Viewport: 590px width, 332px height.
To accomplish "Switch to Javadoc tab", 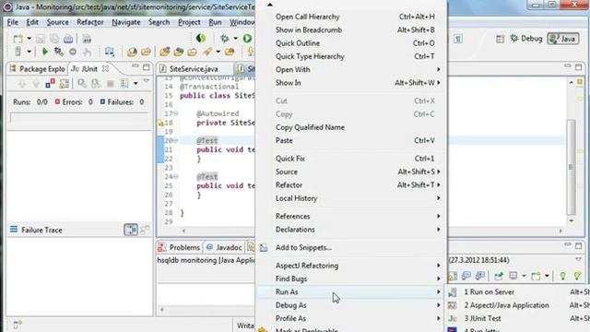I will [224, 247].
